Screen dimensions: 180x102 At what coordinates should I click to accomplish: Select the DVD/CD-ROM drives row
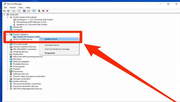[23, 39]
